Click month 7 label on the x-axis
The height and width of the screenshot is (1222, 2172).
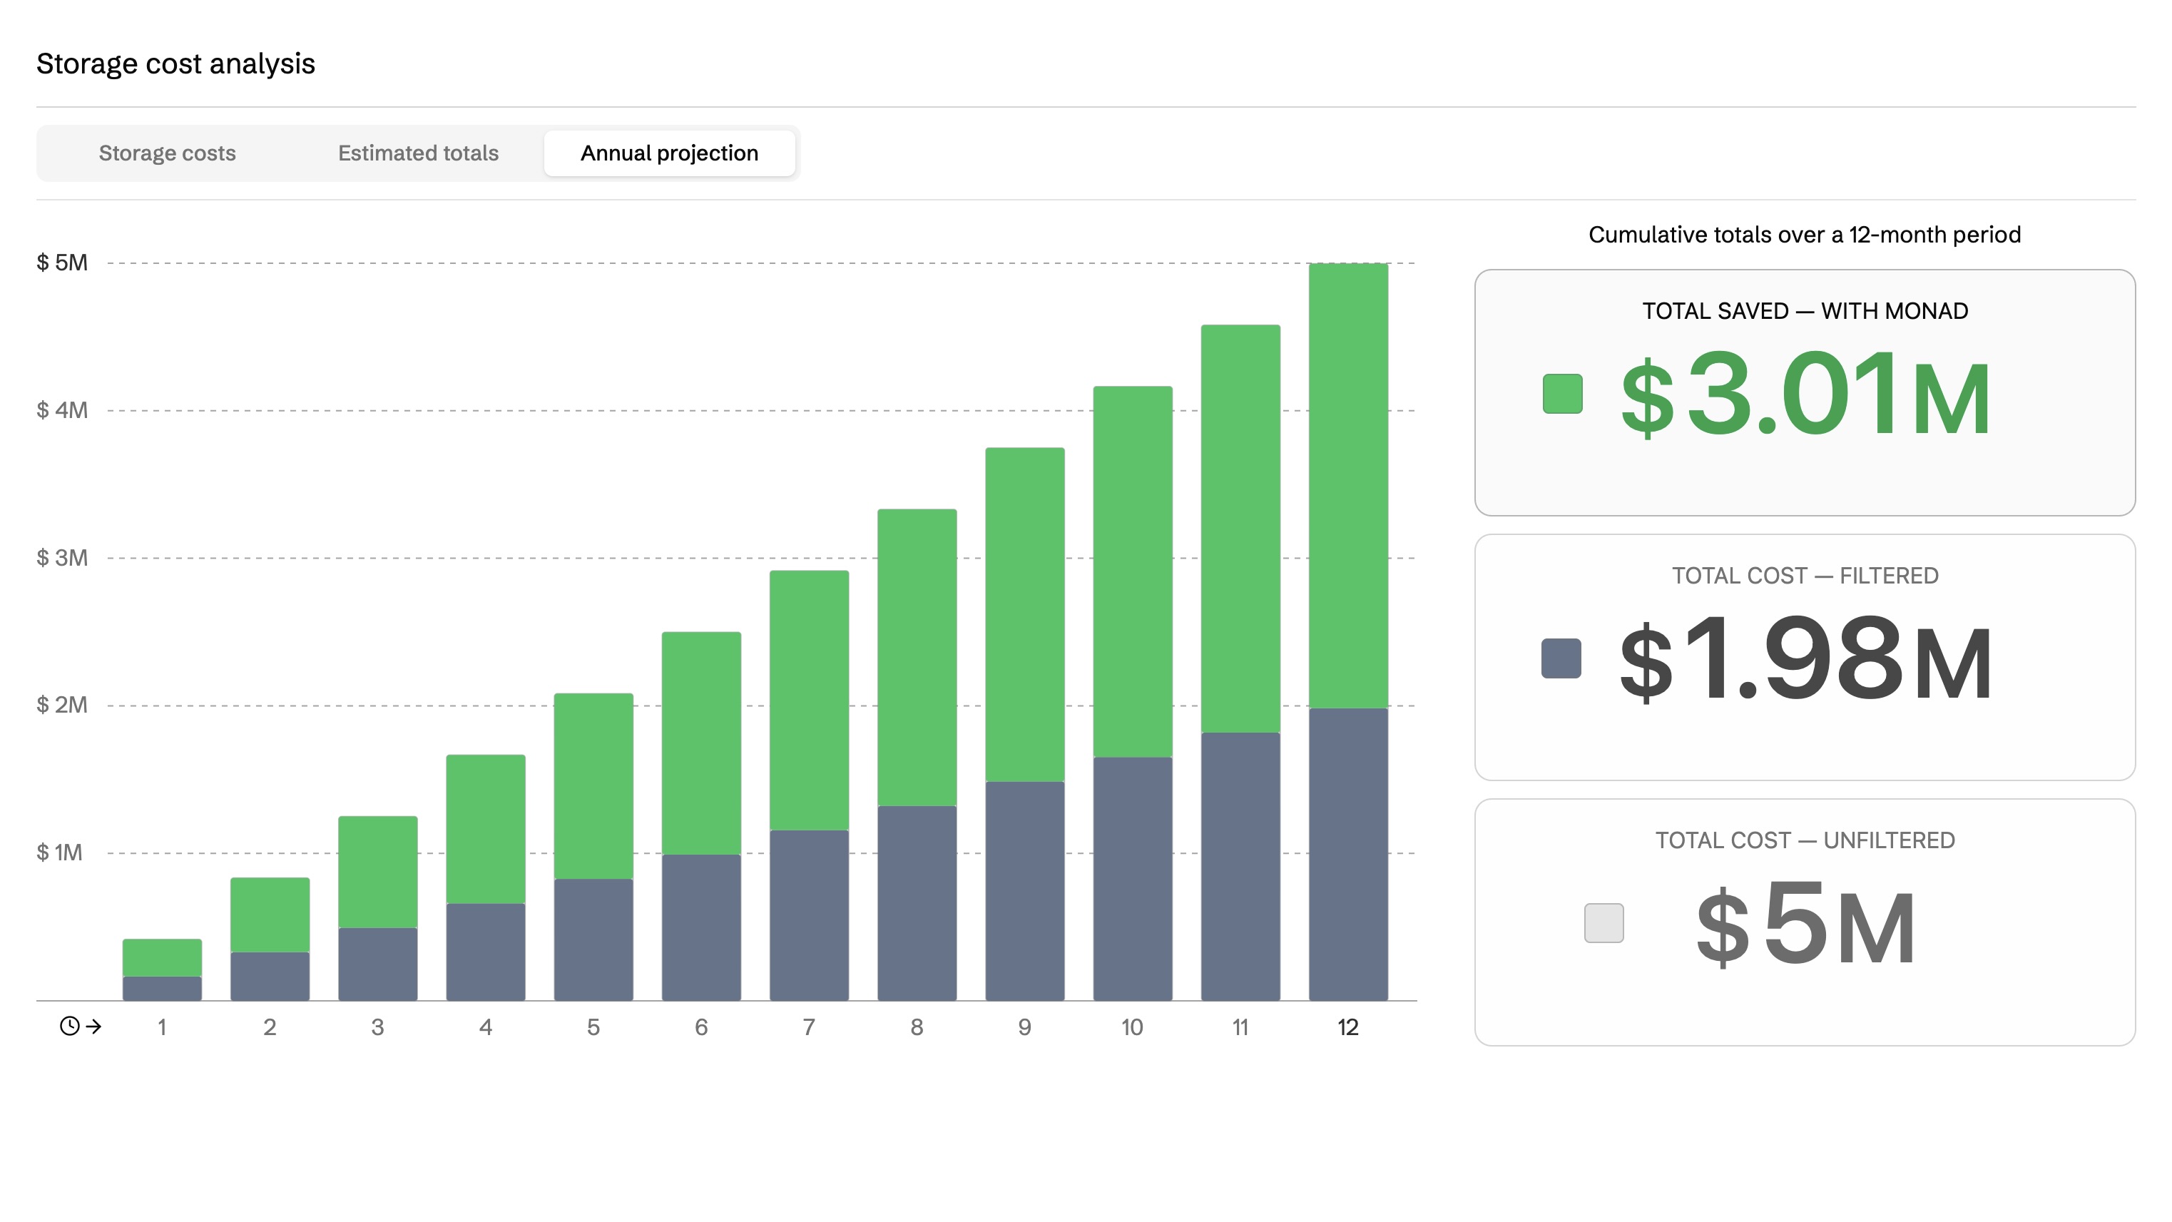pos(809,1027)
